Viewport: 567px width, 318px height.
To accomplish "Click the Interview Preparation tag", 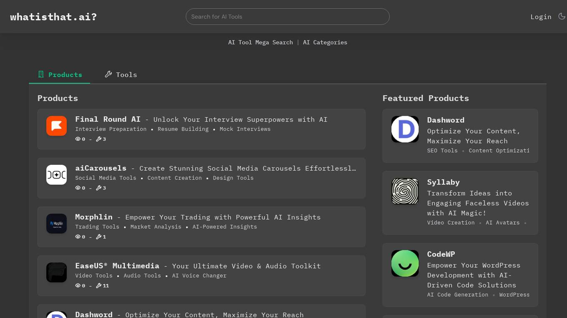I will point(111,129).
